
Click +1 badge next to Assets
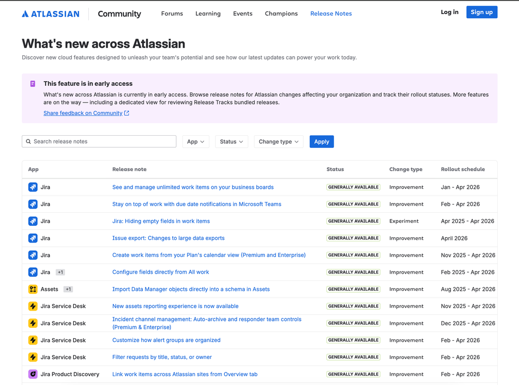point(68,289)
